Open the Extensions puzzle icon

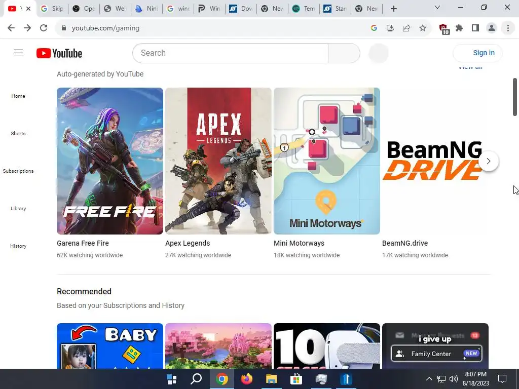click(459, 28)
